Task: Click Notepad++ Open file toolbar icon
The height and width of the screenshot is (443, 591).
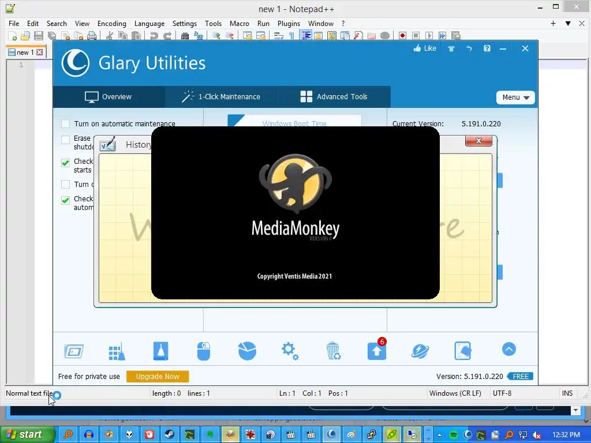Action: point(25,36)
